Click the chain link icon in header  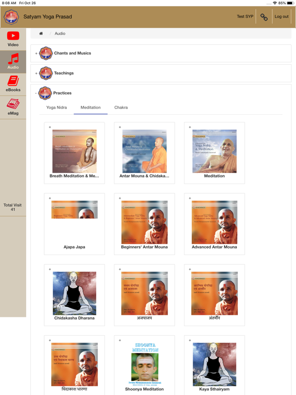(x=264, y=17)
